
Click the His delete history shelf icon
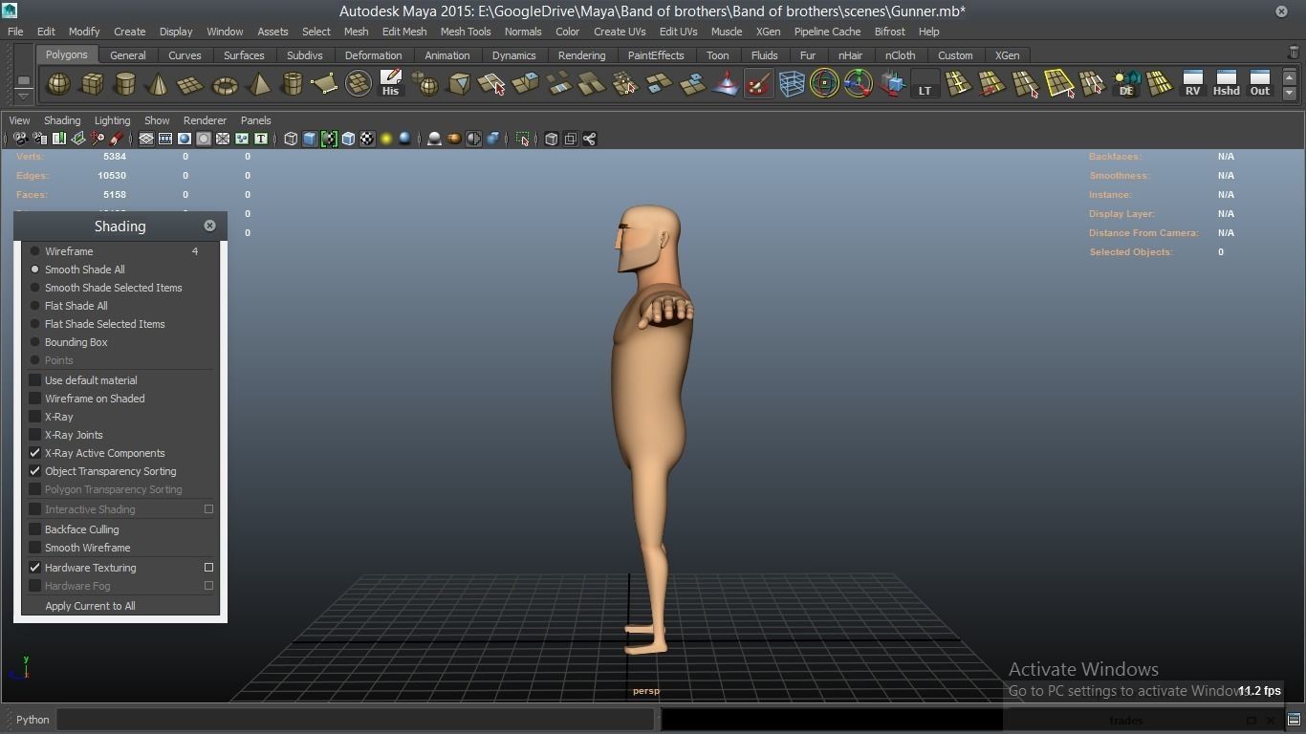point(390,84)
